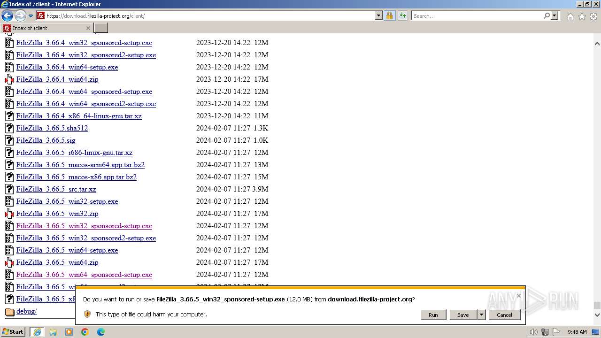Viewport: 601px width, 338px height.
Task: Download FileZilla_3.66.4_win64.zip link
Action: (x=57, y=79)
